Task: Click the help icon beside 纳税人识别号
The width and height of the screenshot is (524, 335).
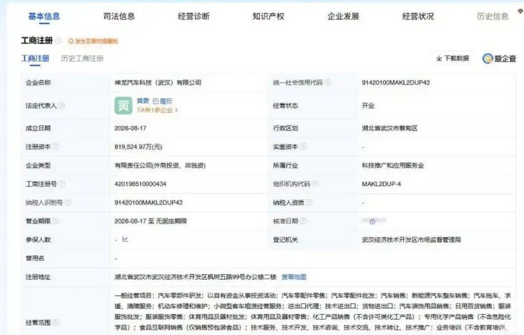Action: tap(68, 202)
